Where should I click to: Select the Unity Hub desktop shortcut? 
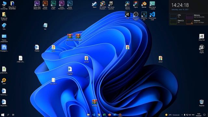[201, 37]
